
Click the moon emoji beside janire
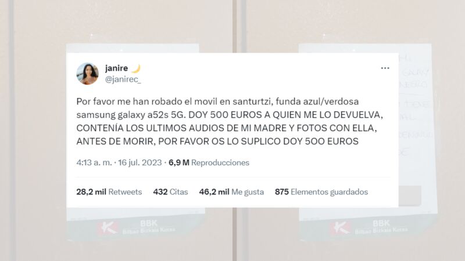point(135,68)
